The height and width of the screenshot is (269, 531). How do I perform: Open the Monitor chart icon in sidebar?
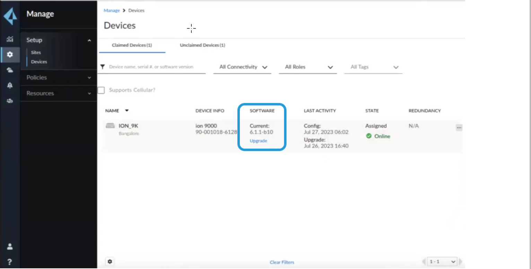click(10, 39)
